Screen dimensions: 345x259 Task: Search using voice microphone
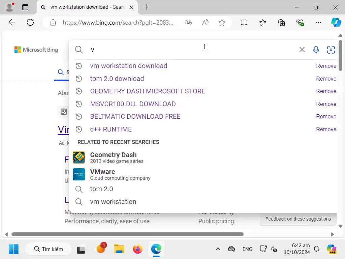[316, 50]
